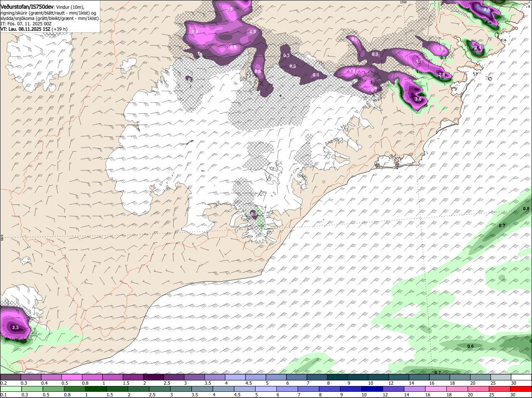Select lower legend swatch between 6 and 7

[x=287, y=389]
